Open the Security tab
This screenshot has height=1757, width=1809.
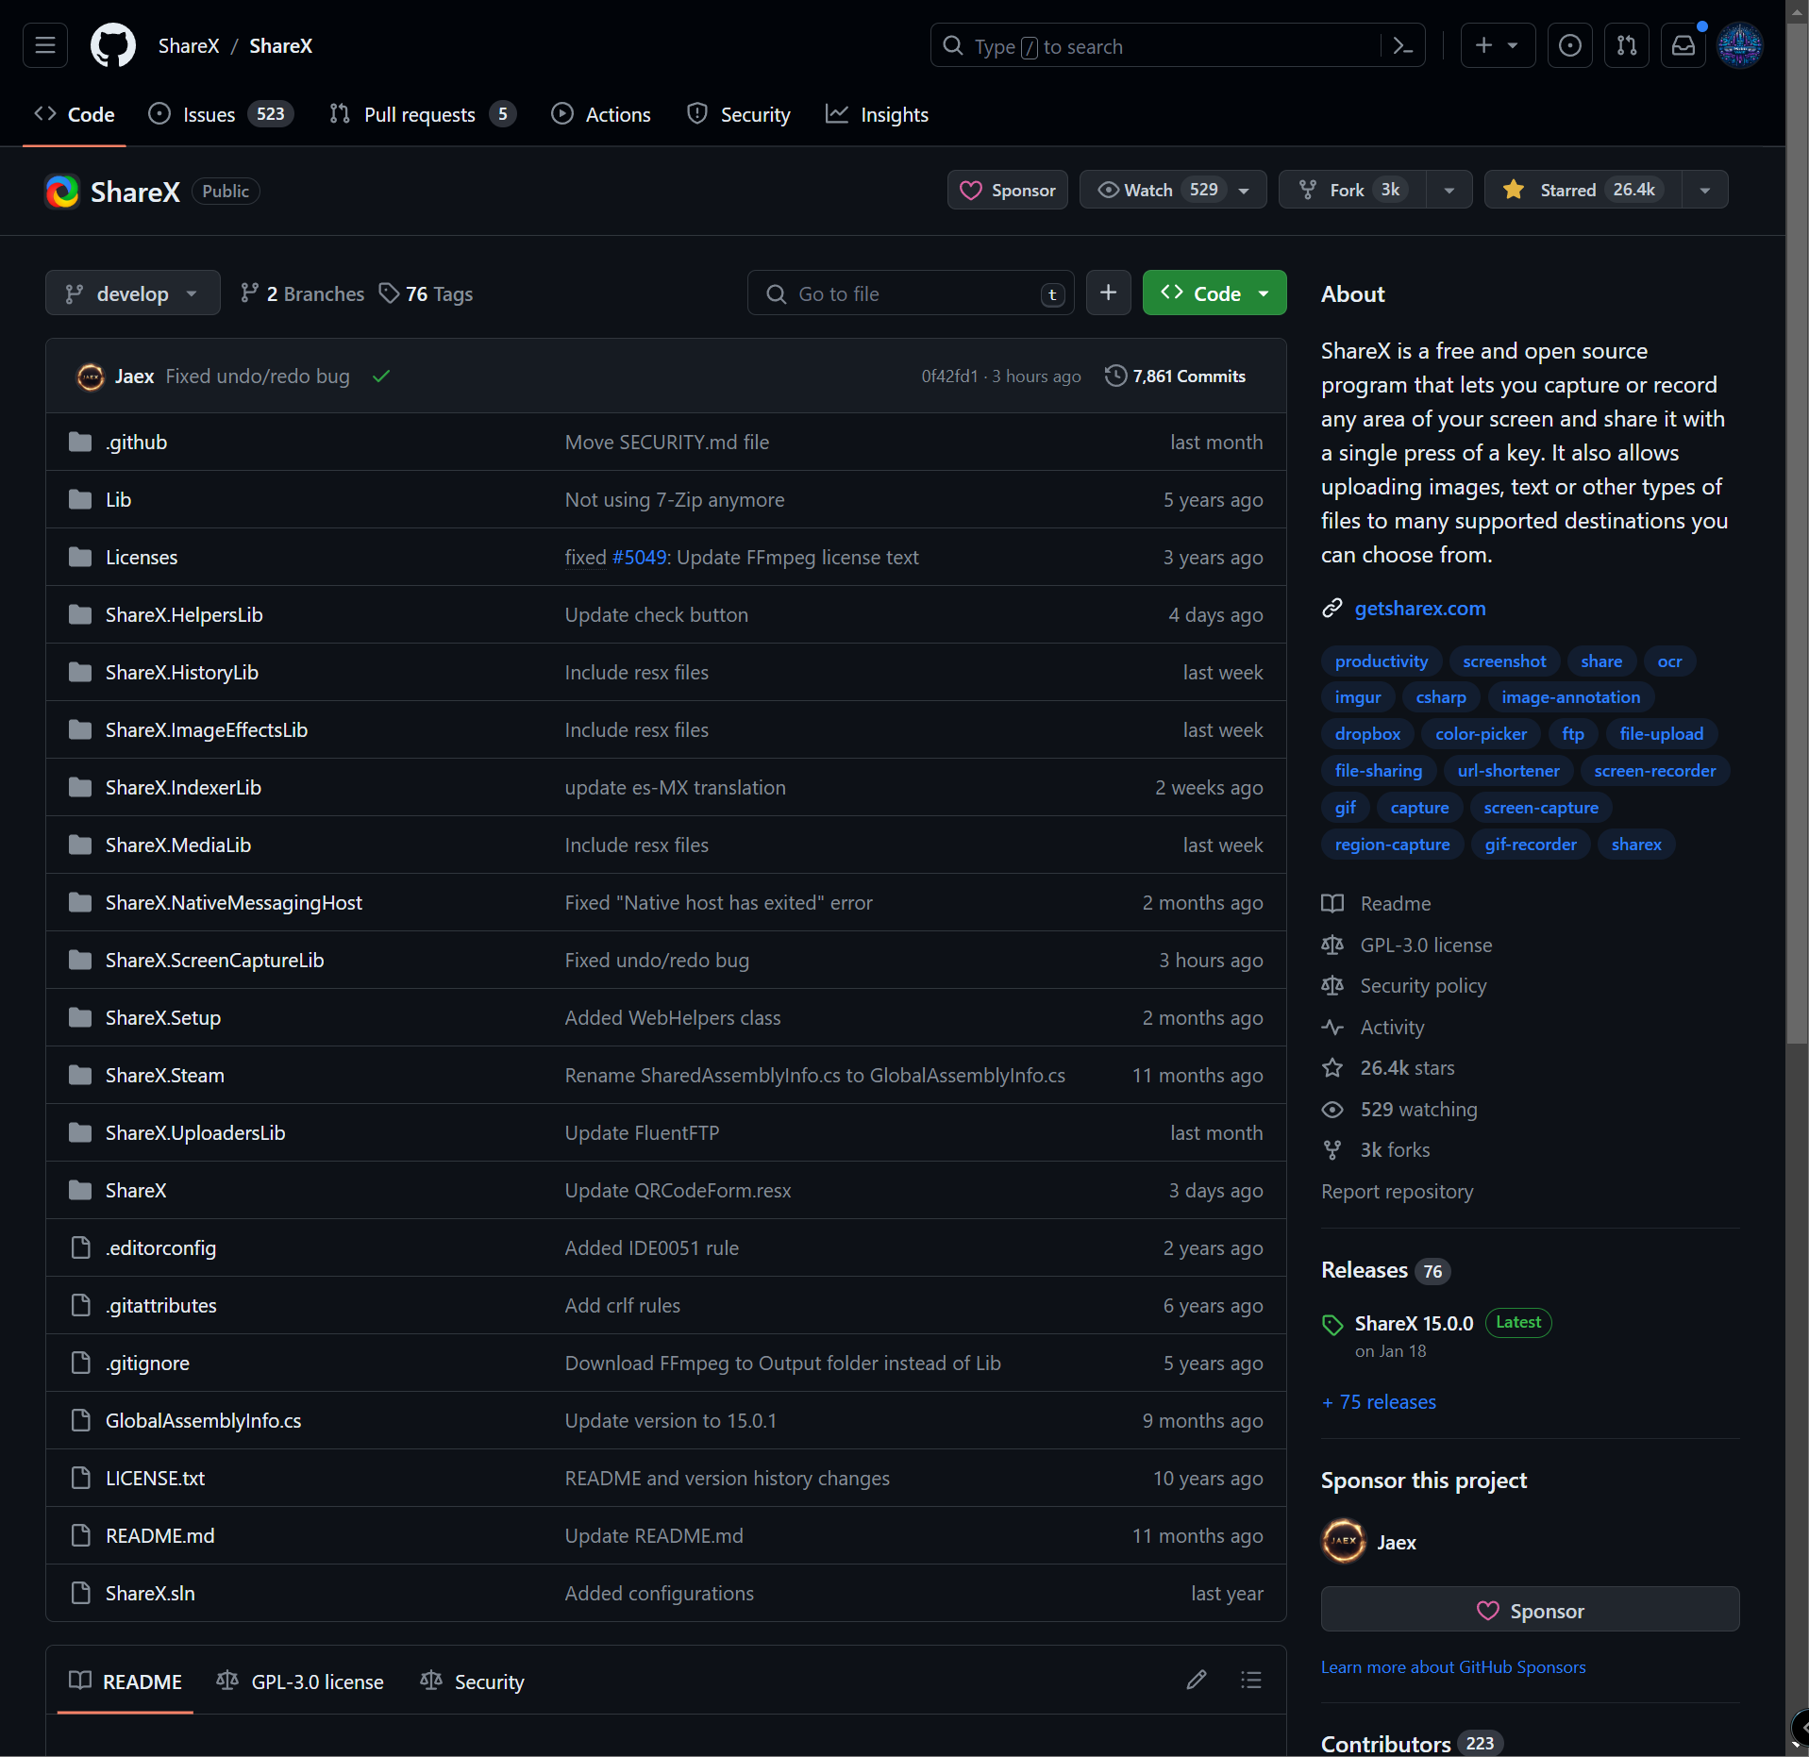(739, 114)
